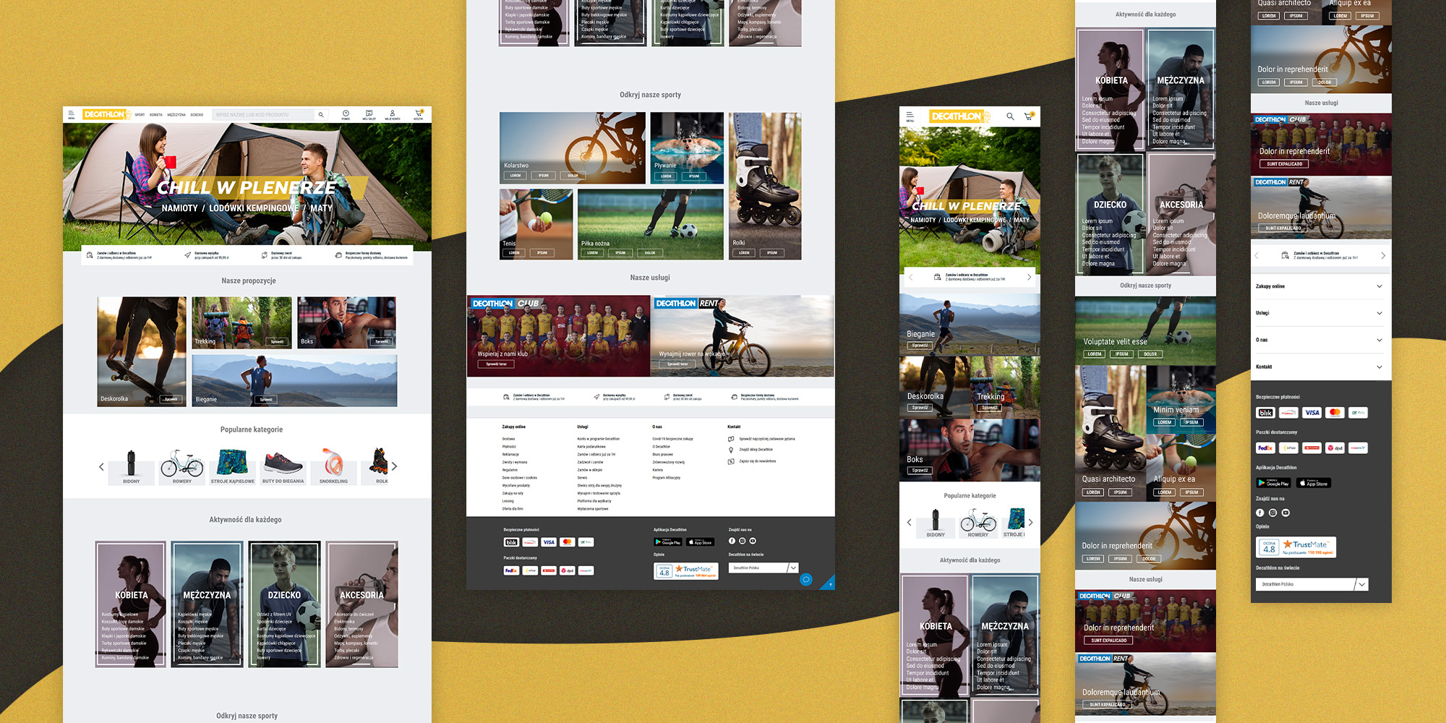Image resolution: width=1446 pixels, height=723 pixels.
Task: Expand the Kontakt accordion chevron
Action: pyautogui.click(x=1379, y=367)
